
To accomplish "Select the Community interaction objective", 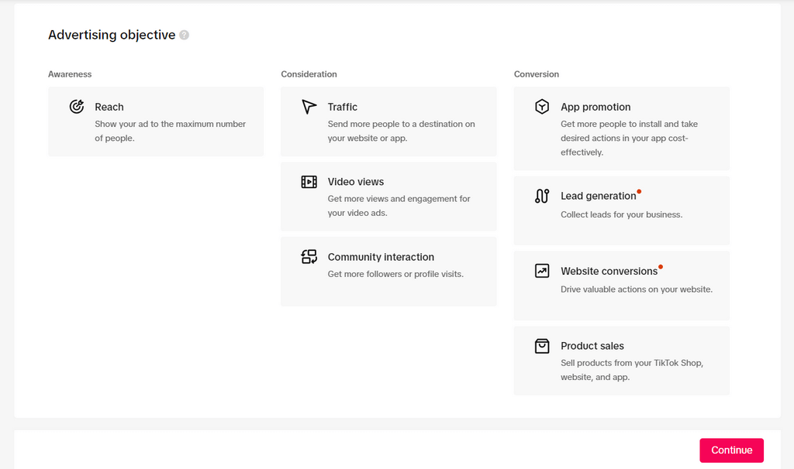I will tap(389, 272).
